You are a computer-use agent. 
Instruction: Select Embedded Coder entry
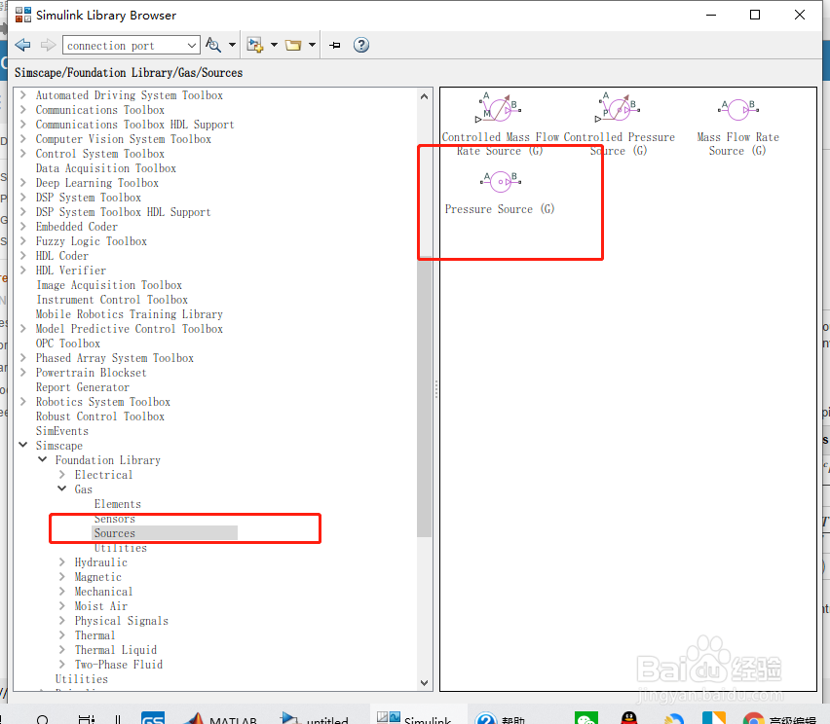(77, 227)
